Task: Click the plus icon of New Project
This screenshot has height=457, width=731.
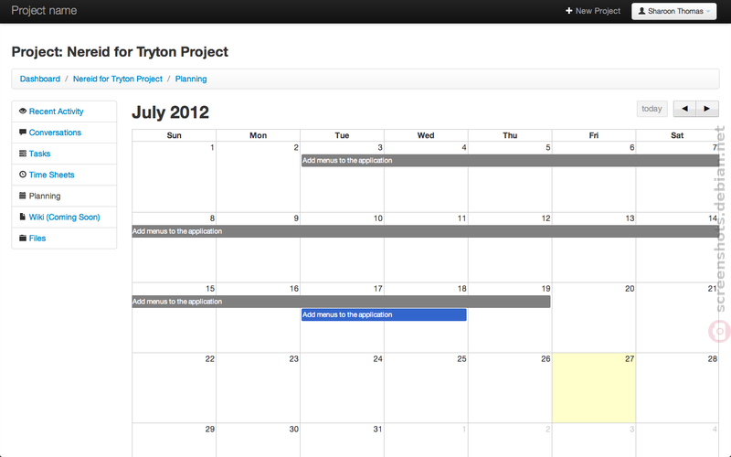Action: click(x=568, y=11)
